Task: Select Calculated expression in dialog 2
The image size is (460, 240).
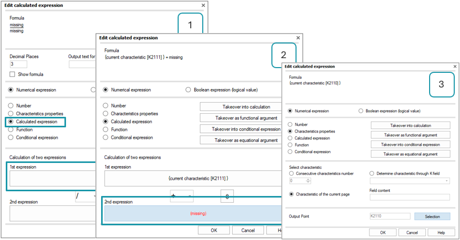Action: (105, 122)
